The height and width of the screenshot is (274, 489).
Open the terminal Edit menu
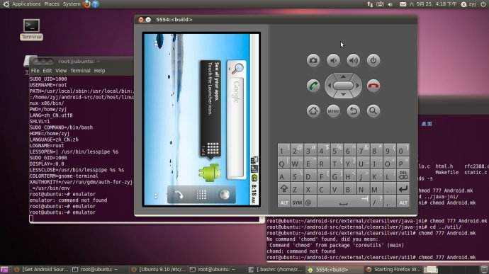(47, 71)
